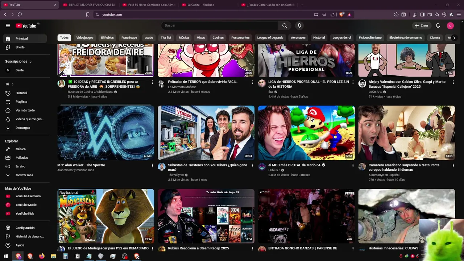Open Configuración settings
This screenshot has width=464, height=261.
[x=25, y=228]
